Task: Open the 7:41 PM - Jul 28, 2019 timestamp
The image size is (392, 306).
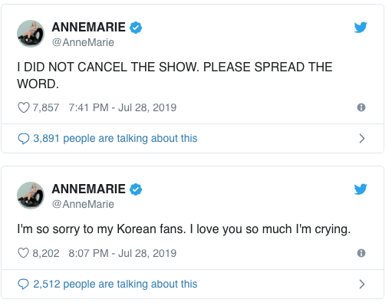Action: [123, 107]
